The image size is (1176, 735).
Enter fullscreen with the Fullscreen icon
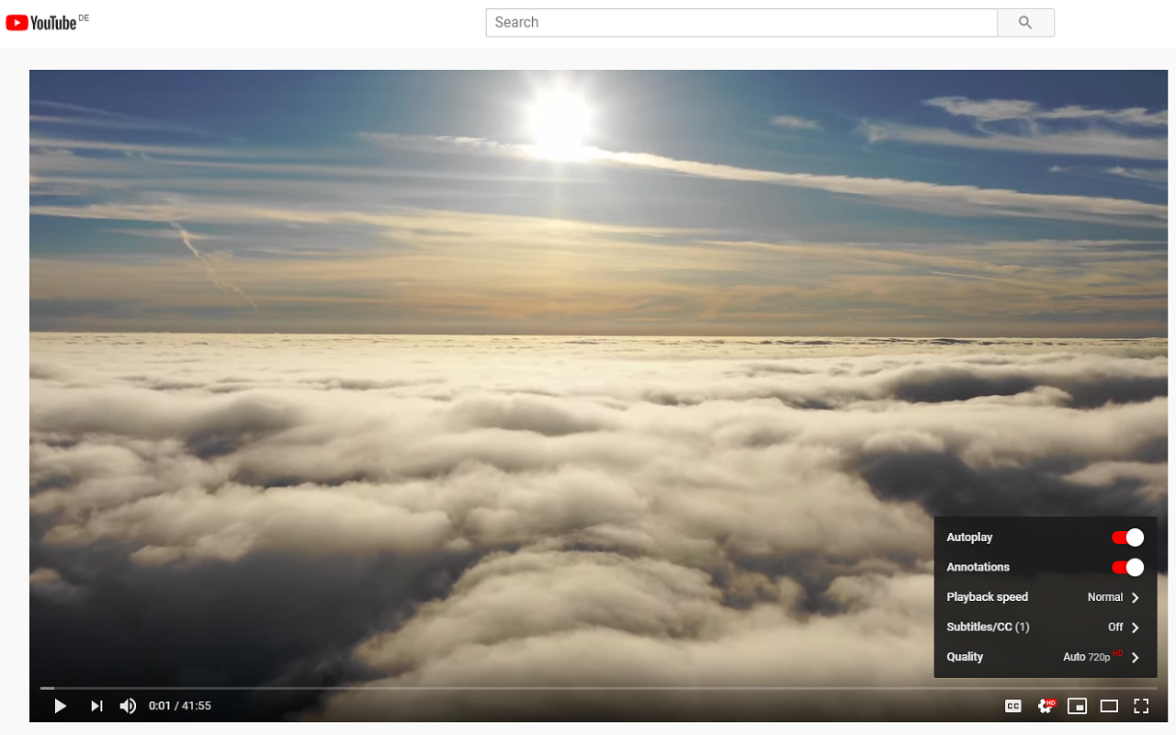click(1141, 706)
